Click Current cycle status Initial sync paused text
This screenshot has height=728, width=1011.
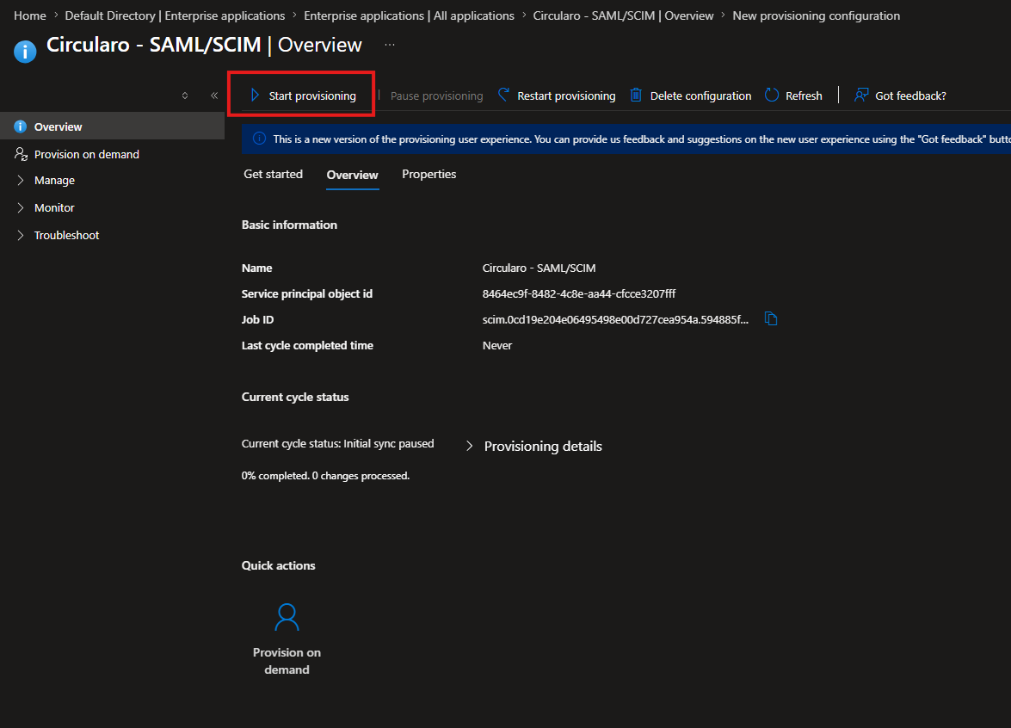tap(338, 444)
